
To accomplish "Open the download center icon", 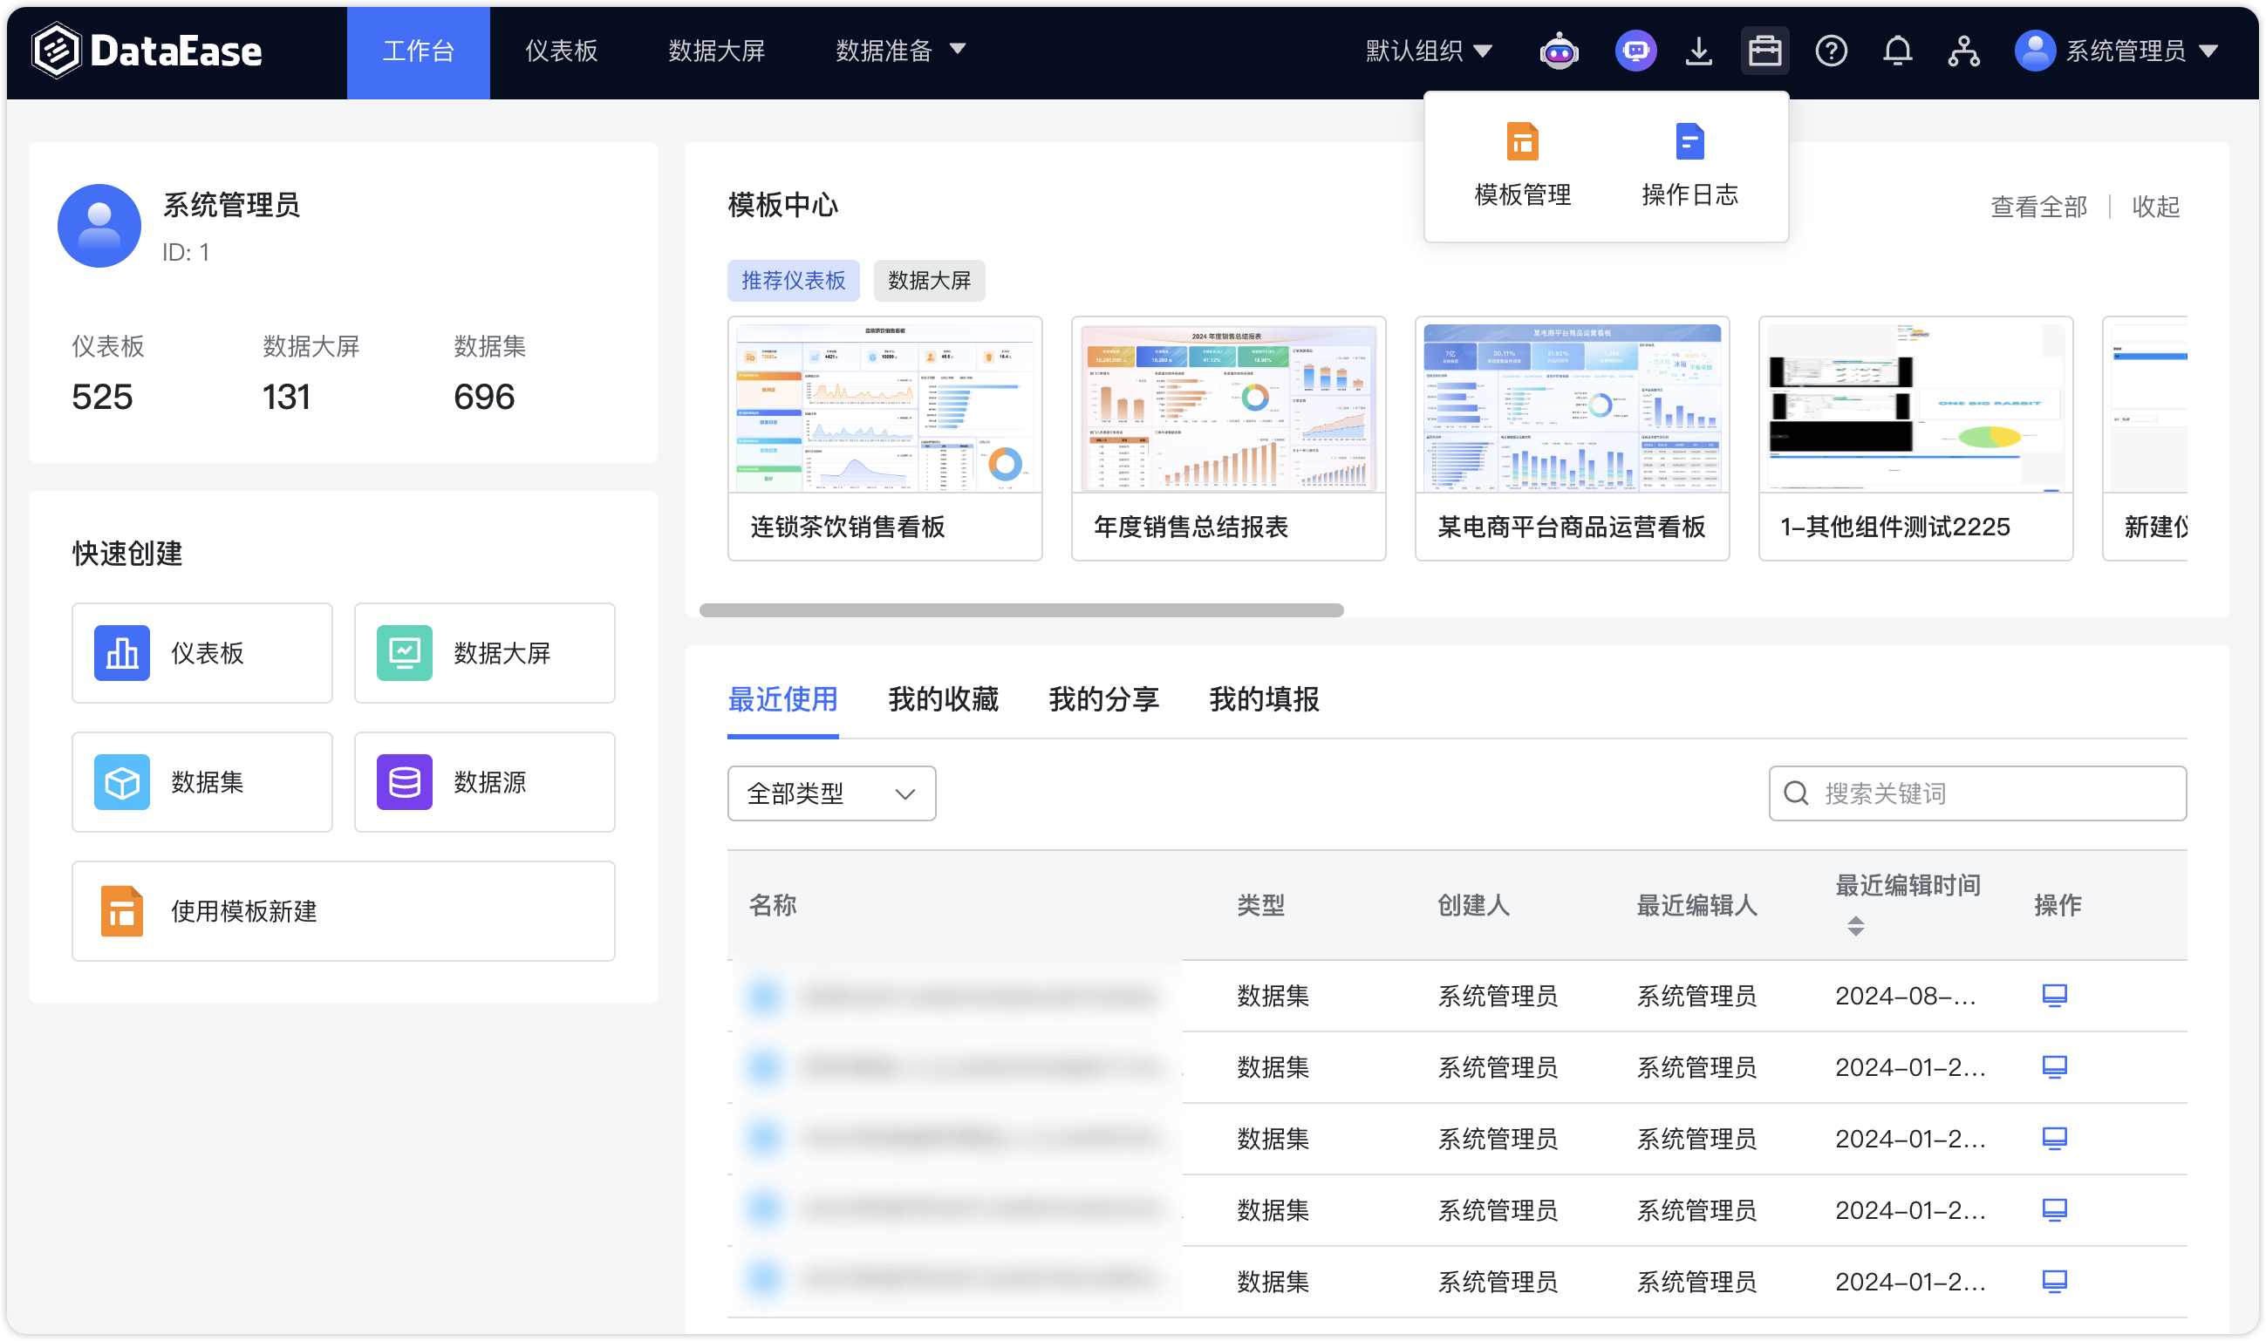I will tap(1698, 51).
